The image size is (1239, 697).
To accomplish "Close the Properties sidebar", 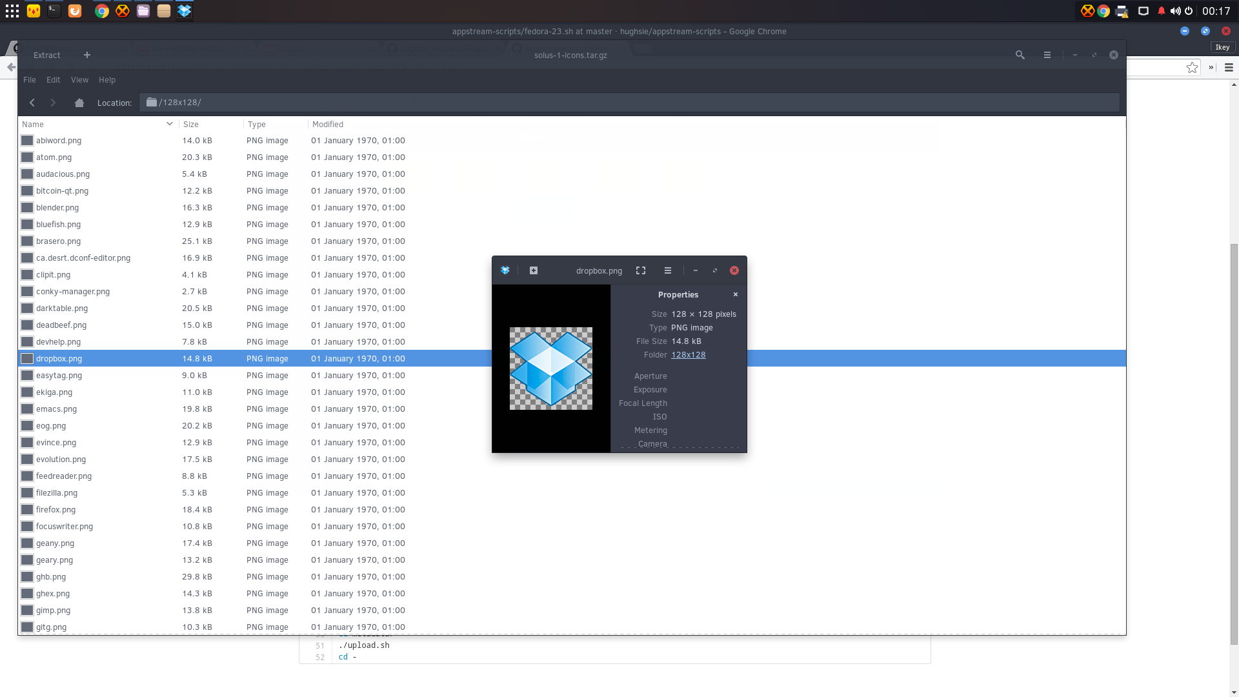I will tap(736, 294).
